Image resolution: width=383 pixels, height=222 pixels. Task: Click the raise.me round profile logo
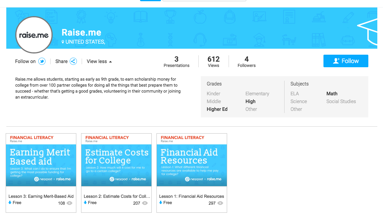pyautogui.click(x=34, y=35)
